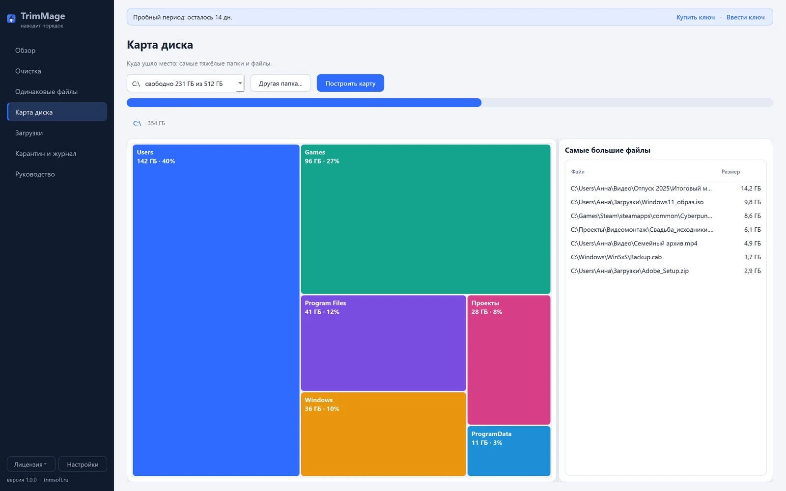Open Руководство in sidebar
This screenshot has width=786, height=491.
click(57, 174)
